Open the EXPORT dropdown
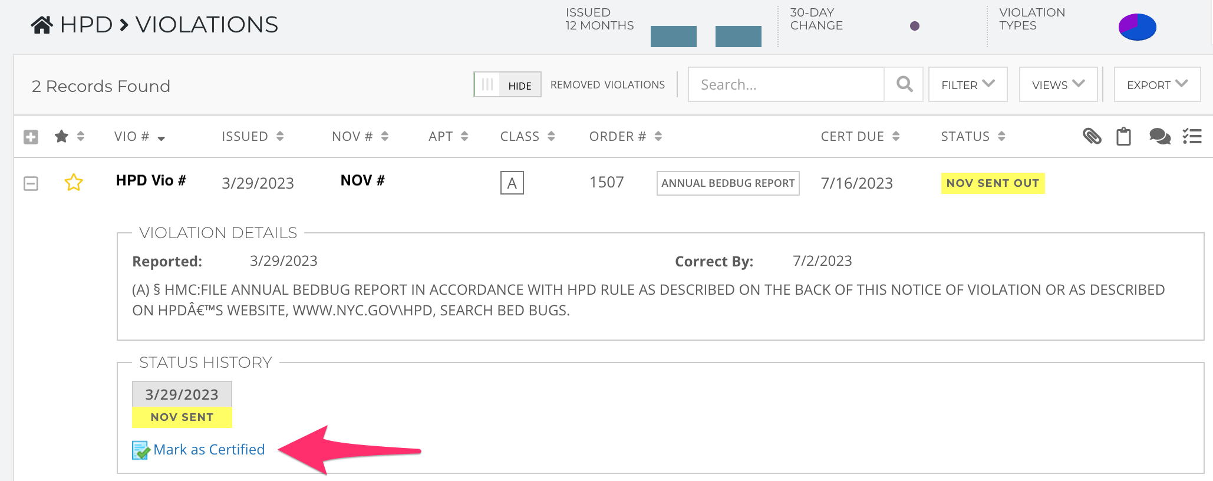1213x481 pixels. click(x=1157, y=84)
